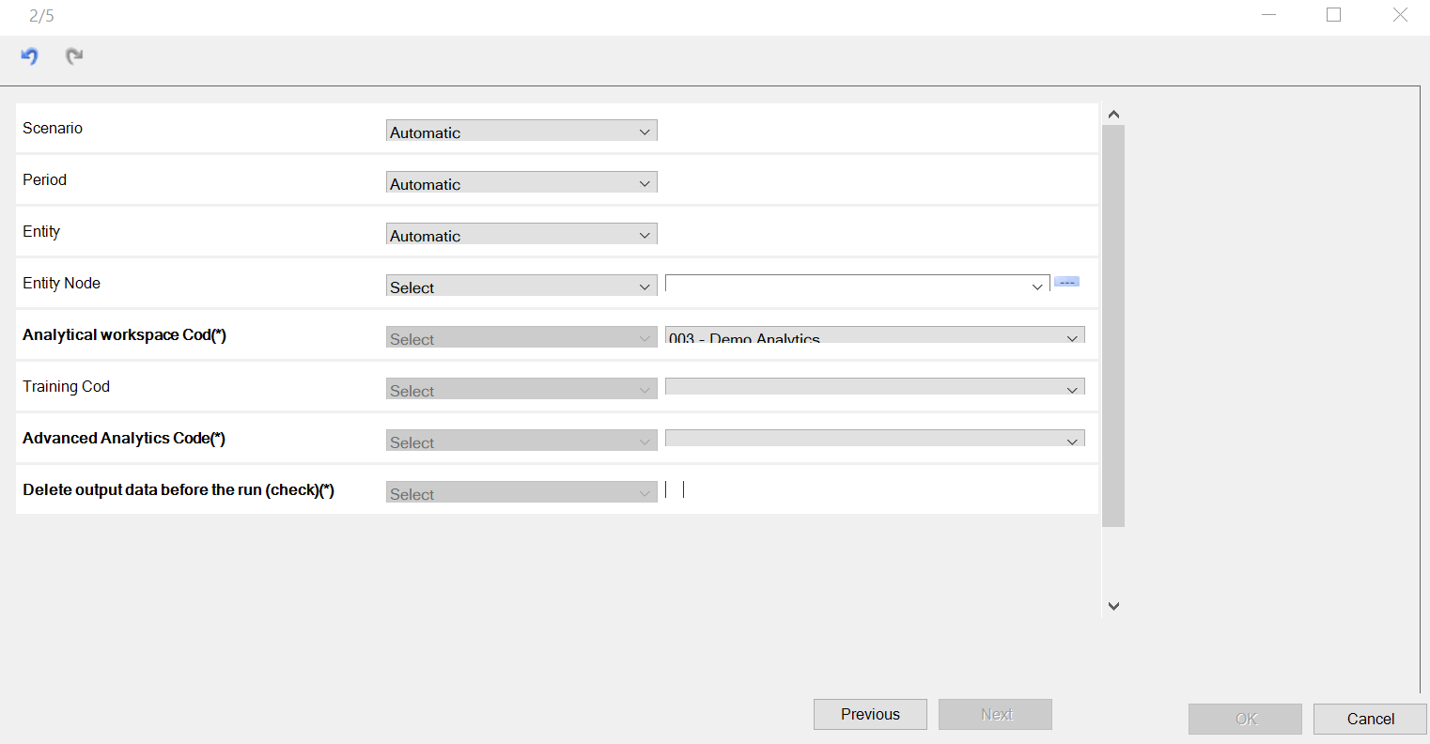The width and height of the screenshot is (1430, 744).
Task: Click the scroll down arrow of the form
Action: pyautogui.click(x=1113, y=607)
